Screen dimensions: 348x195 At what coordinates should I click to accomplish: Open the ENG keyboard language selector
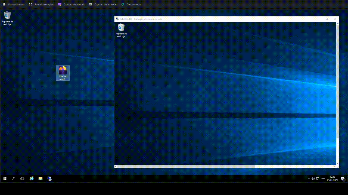pyautogui.click(x=322, y=178)
